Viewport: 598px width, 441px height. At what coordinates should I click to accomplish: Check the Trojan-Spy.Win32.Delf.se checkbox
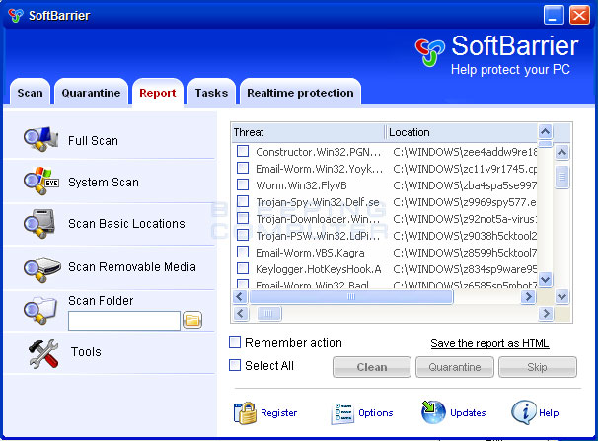pos(243,201)
